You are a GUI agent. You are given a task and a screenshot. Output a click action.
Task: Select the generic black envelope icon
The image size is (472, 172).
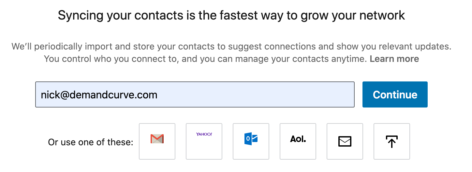click(x=345, y=141)
